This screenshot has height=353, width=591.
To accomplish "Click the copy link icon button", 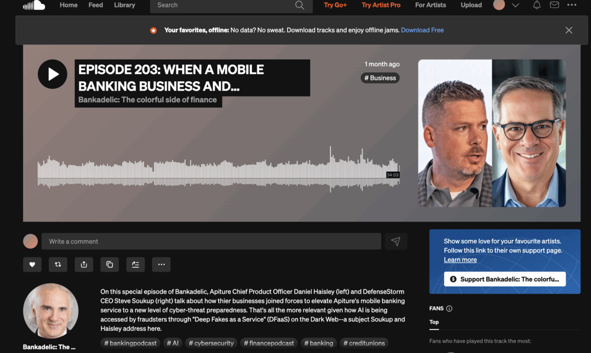I will [x=109, y=264].
